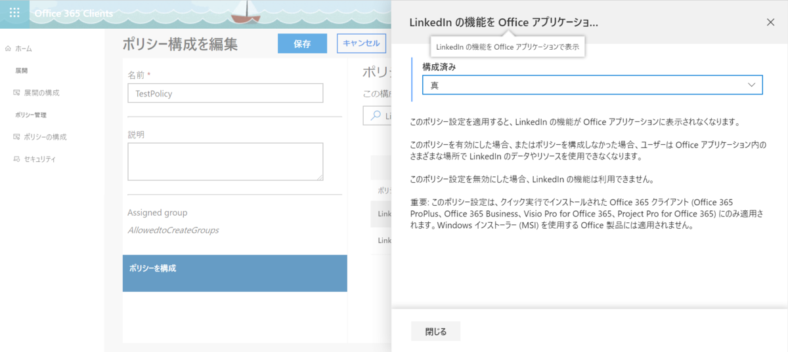
Task: Open セキュリティ in the left navigation
Action: pyautogui.click(x=39, y=159)
